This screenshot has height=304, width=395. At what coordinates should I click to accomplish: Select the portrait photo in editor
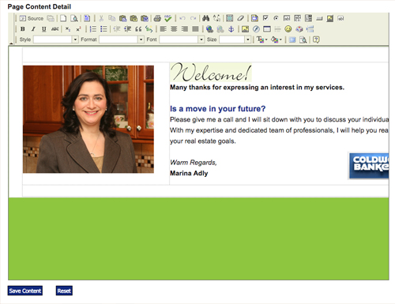pos(88,119)
